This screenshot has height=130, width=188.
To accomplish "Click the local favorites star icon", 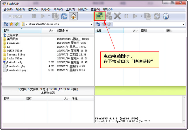I will [11, 24].
